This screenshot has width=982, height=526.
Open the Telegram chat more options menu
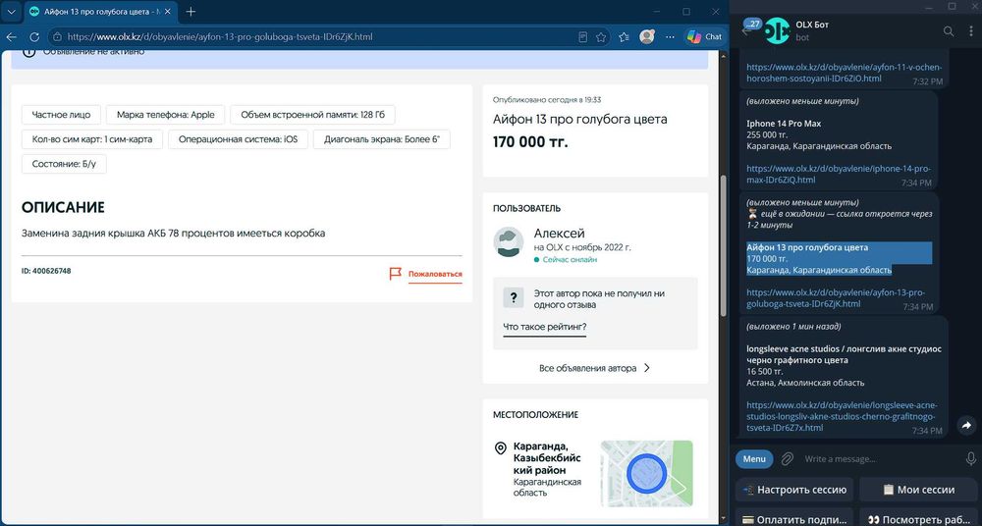[970, 30]
